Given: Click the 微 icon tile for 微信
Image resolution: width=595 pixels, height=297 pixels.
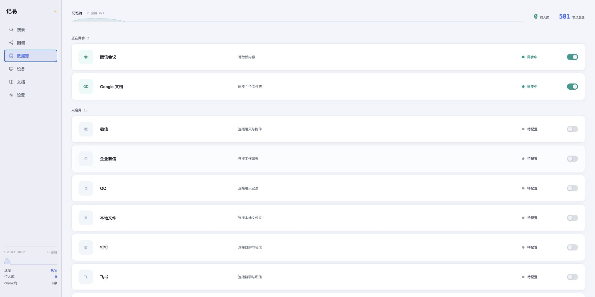Looking at the screenshot, I should (86, 129).
